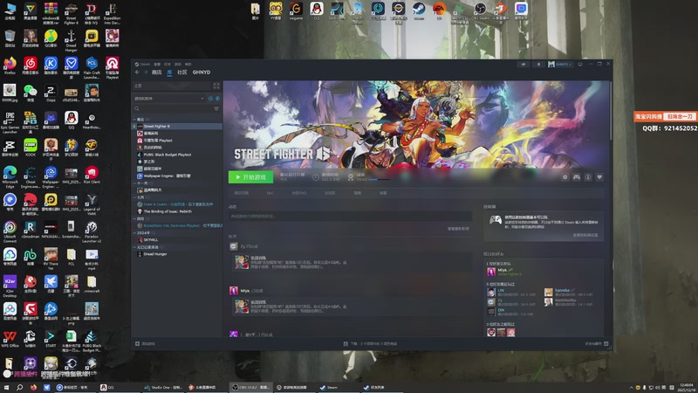The width and height of the screenshot is (698, 393).
Task: Open Ubisoft Connect desktop shortcut
Action: point(10,231)
